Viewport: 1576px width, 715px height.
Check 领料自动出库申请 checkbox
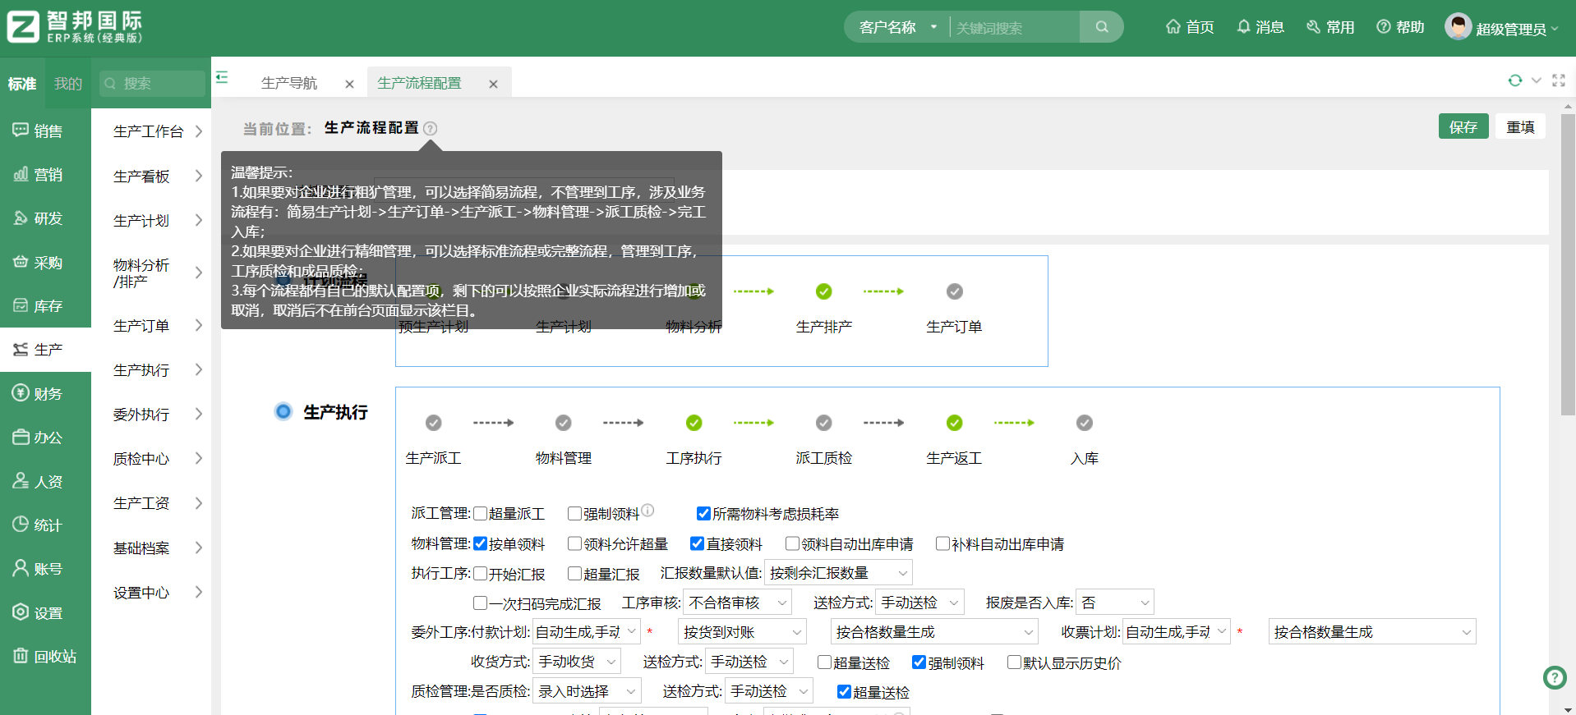point(792,543)
